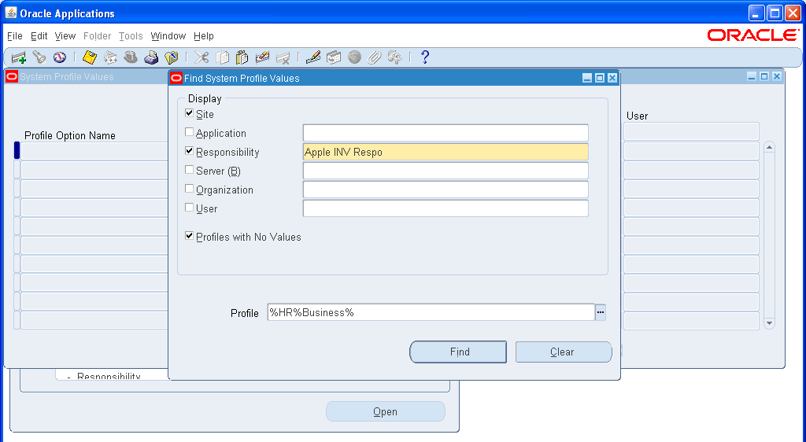
Task: Check the Application checkbox
Action: click(x=189, y=132)
